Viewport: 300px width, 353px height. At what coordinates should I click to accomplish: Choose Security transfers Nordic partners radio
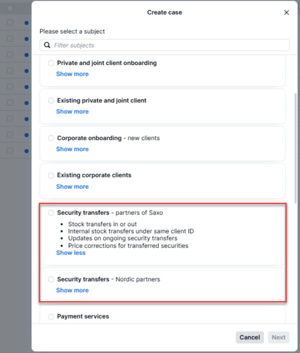click(51, 279)
